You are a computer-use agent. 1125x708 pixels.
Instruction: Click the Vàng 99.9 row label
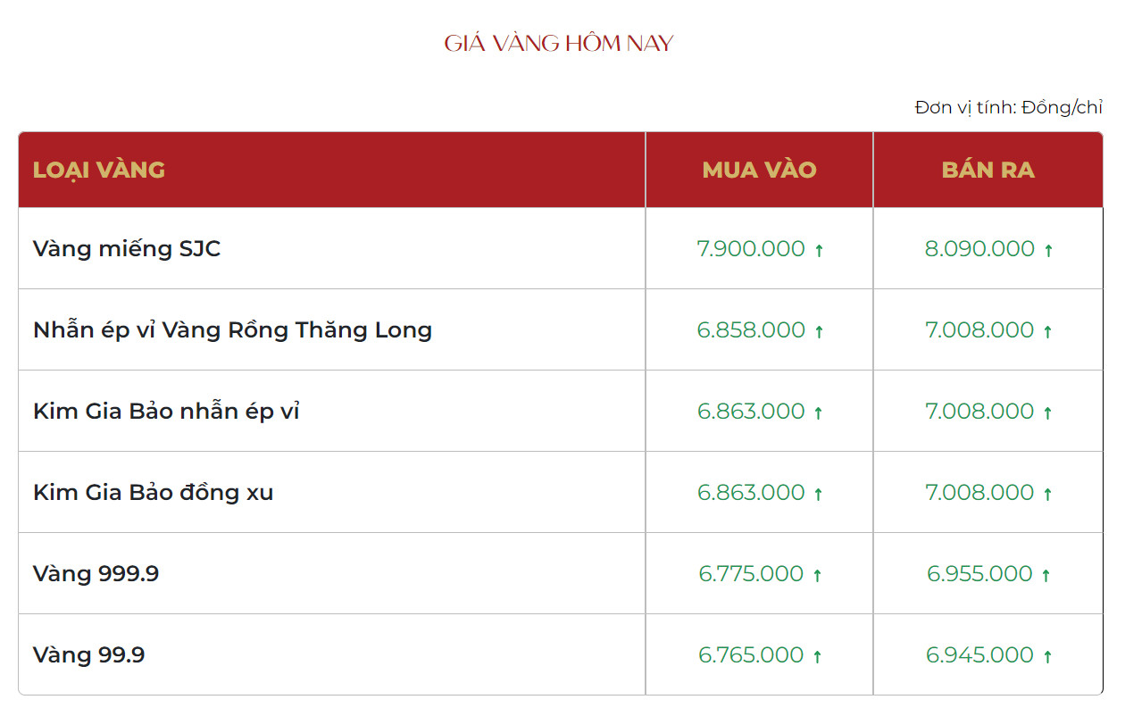[x=88, y=654]
